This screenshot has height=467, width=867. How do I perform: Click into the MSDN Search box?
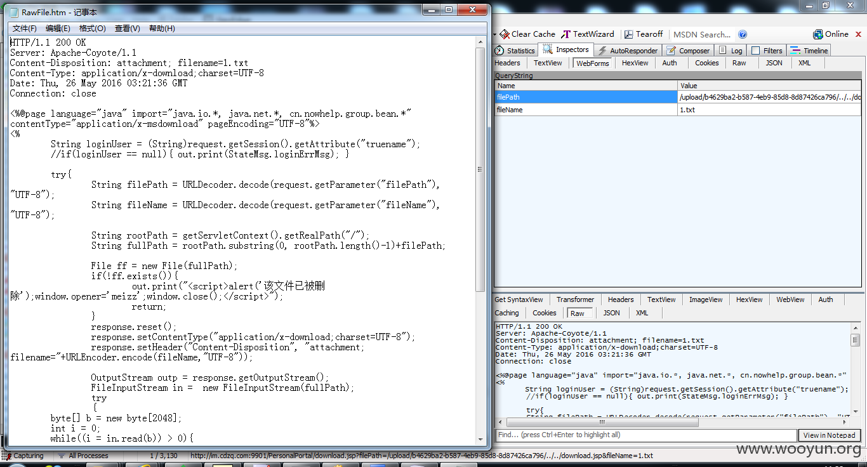[x=702, y=34]
